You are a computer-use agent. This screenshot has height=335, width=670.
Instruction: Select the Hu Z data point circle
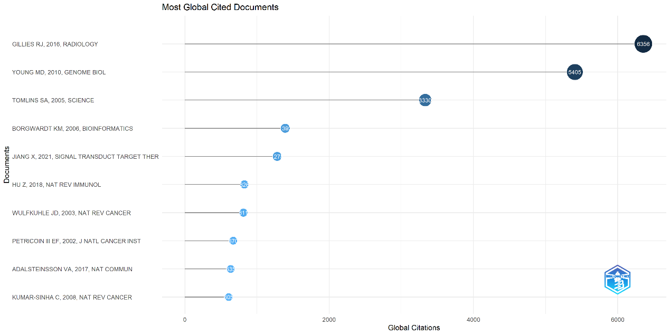click(244, 185)
